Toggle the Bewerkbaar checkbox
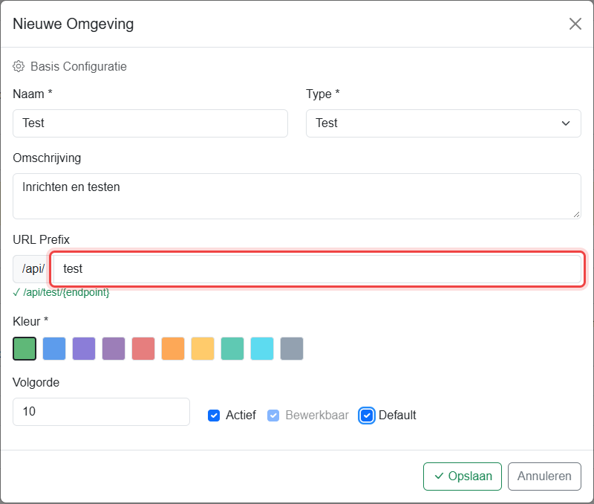This screenshot has width=594, height=504. (273, 416)
